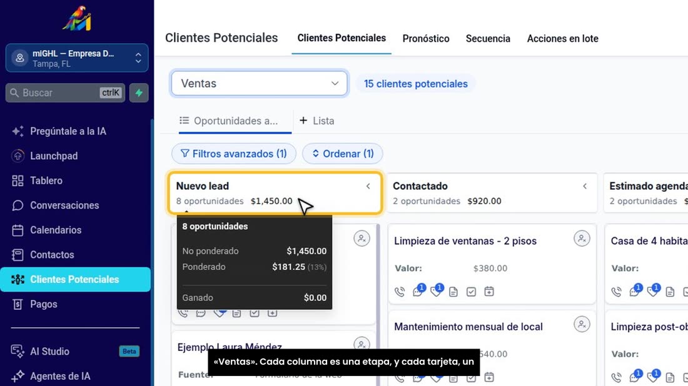Click unassigned user icon on Limpieza de ventanas card

click(x=582, y=239)
